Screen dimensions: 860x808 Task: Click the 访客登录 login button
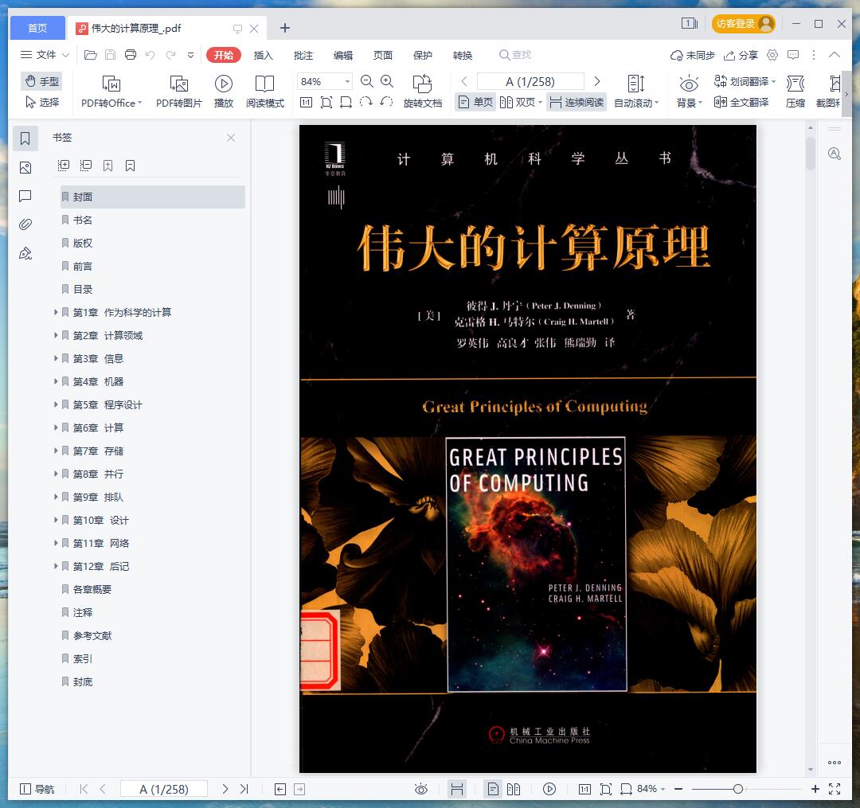(x=743, y=24)
